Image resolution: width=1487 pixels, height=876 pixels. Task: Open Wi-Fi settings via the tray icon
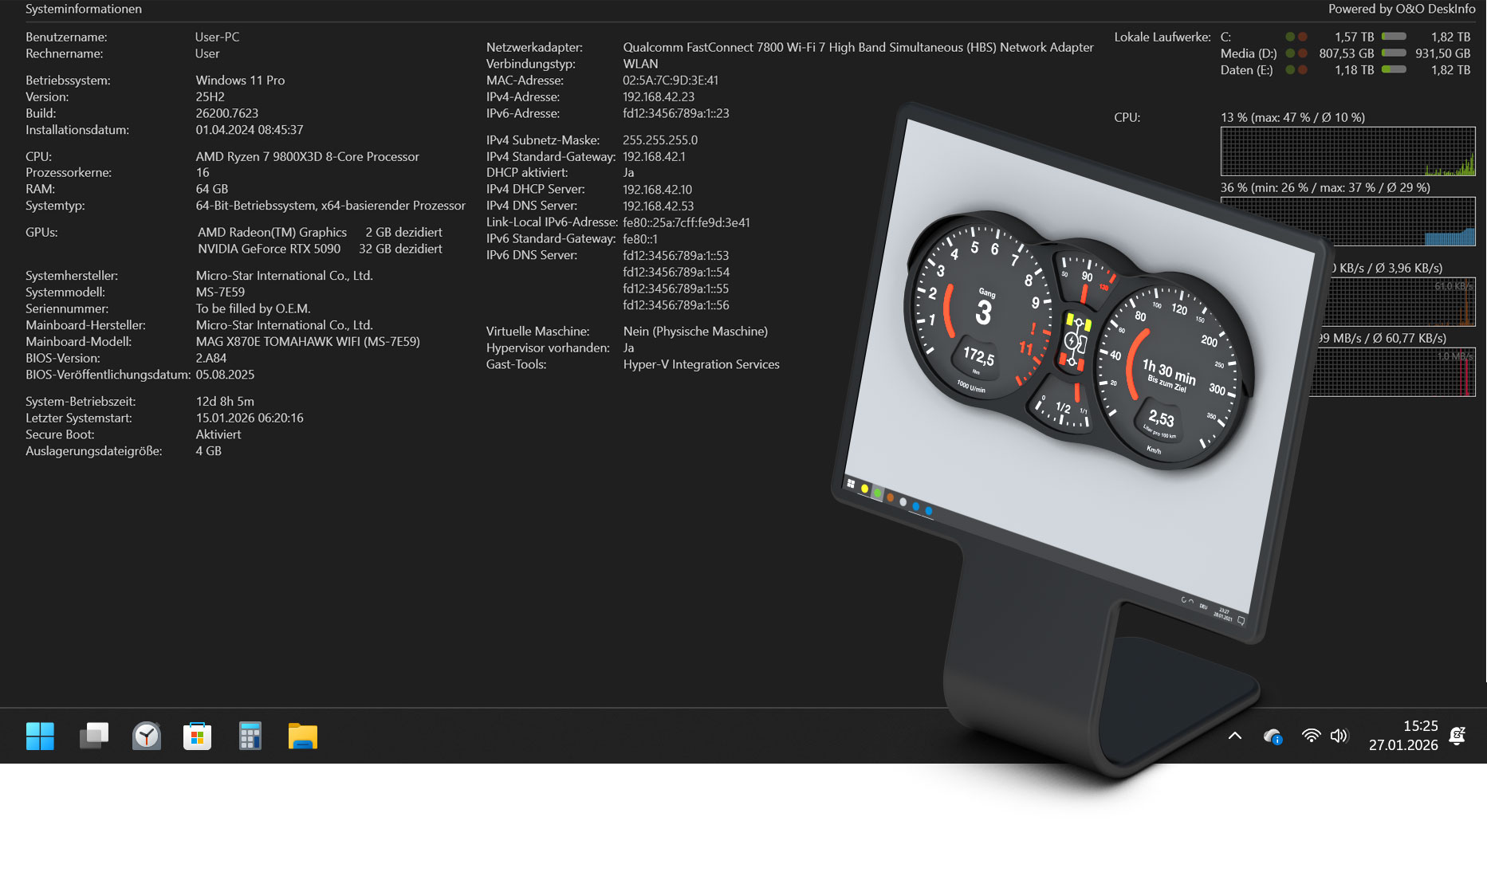(1312, 735)
